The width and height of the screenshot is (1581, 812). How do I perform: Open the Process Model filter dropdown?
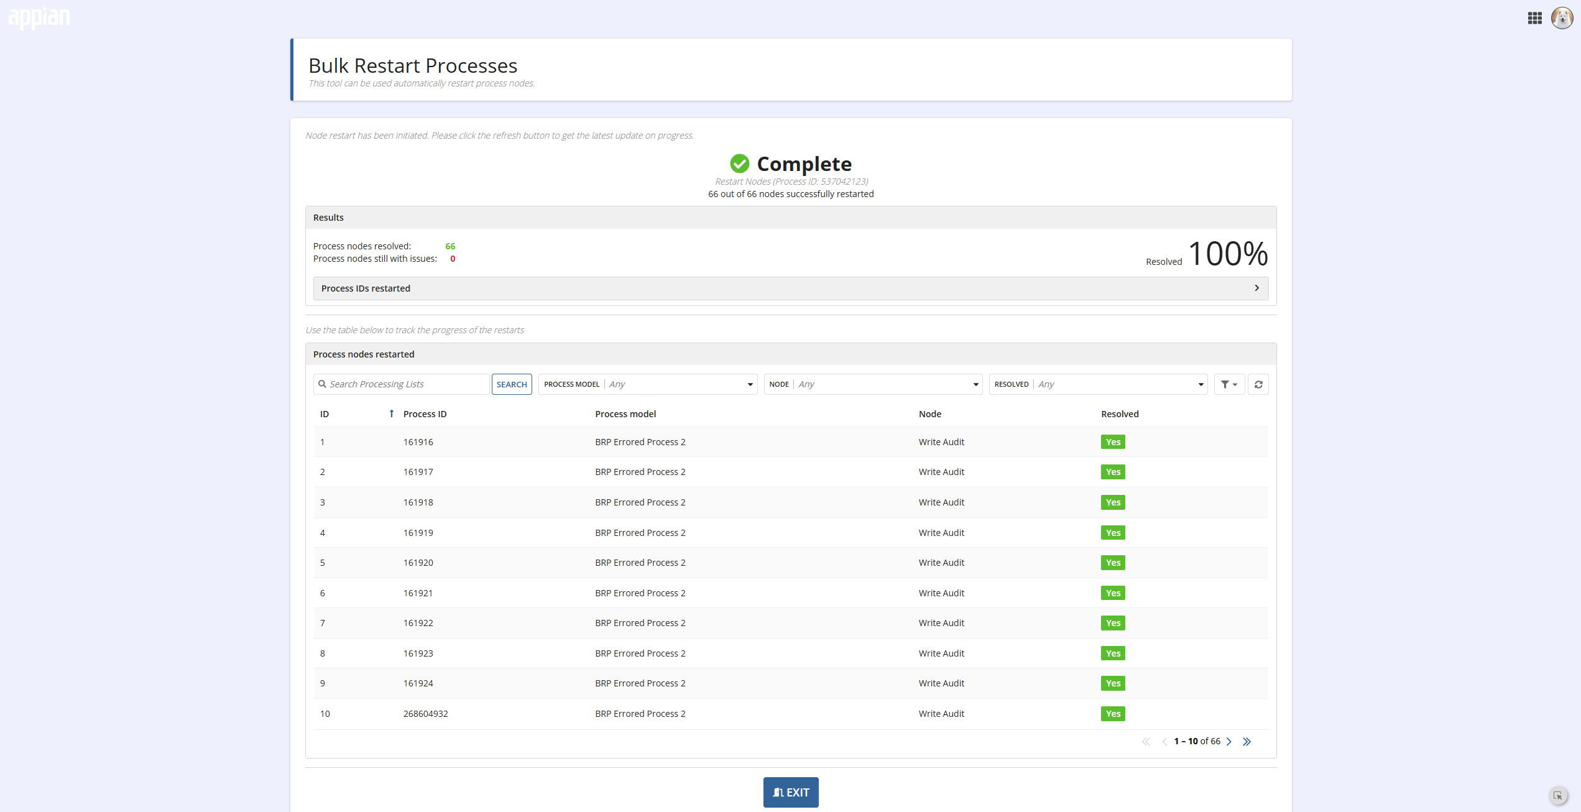click(x=648, y=384)
